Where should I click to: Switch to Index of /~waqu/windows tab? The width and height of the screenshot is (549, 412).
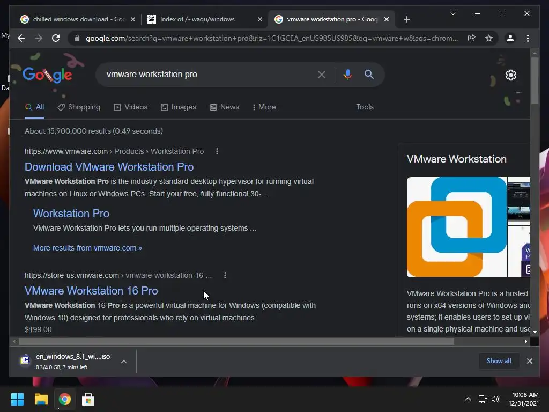click(x=204, y=19)
